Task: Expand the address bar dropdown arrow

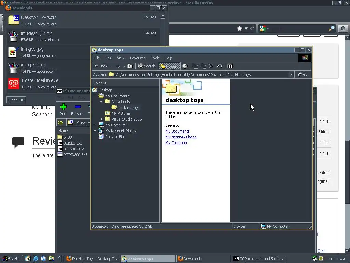Action: point(291,74)
